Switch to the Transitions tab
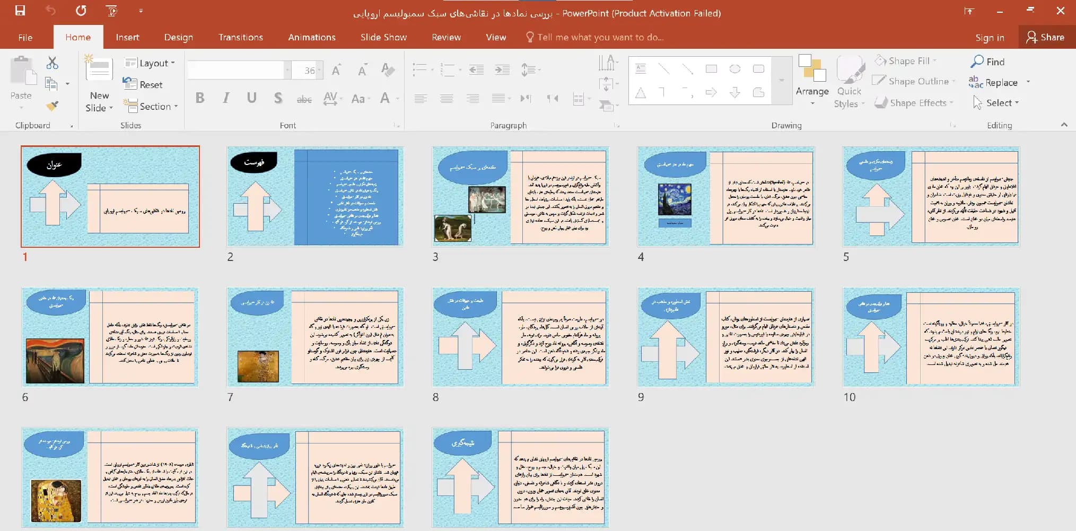The height and width of the screenshot is (531, 1076). 241,37
